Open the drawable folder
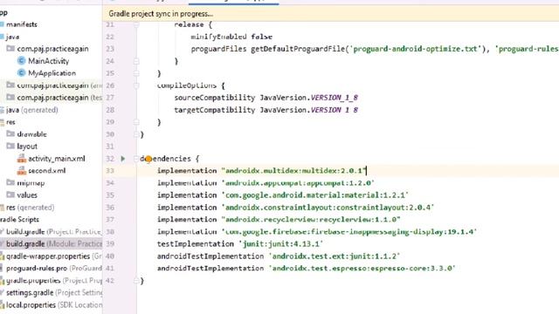This screenshot has height=314, width=559. [31, 134]
